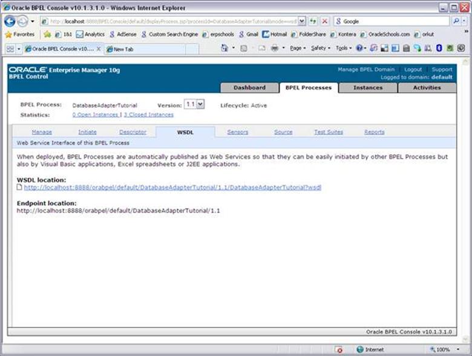This screenshot has width=472, height=356.
Task: Stop loading with the red X icon
Action: click(x=325, y=21)
